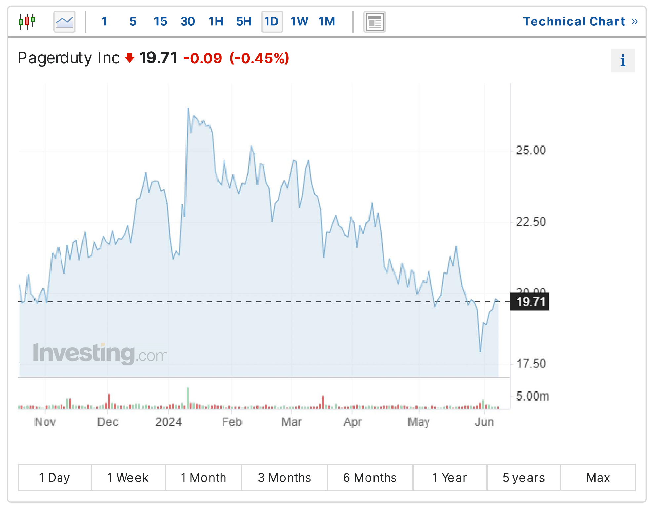The width and height of the screenshot is (652, 507).
Task: Click the Technical Chart double-arrow
Action: click(x=634, y=22)
